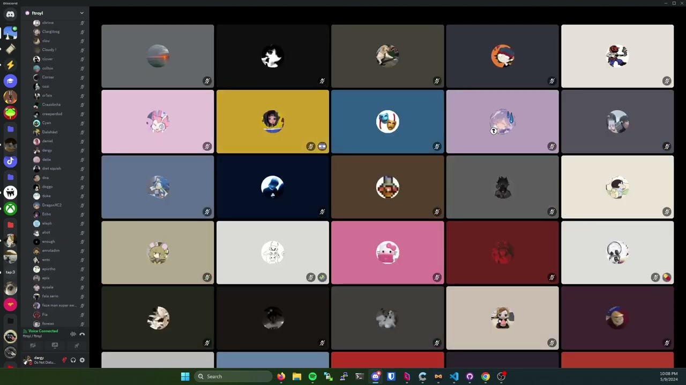This screenshot has height=385, width=686.
Task: Open Visual Studio Code from taskbar
Action: 454,376
